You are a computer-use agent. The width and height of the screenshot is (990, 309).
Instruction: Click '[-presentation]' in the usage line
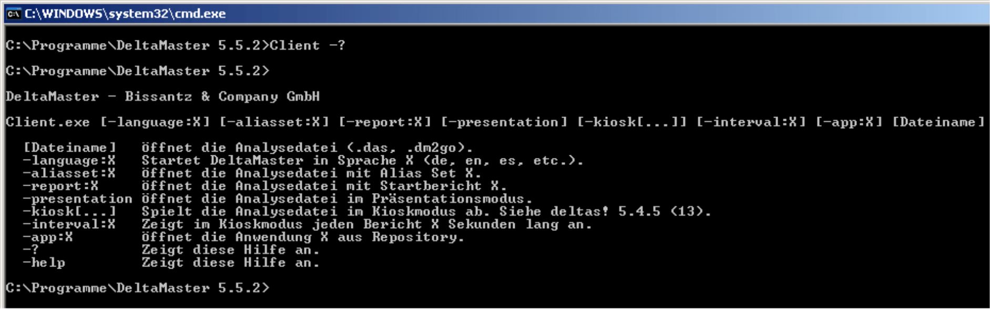(504, 123)
